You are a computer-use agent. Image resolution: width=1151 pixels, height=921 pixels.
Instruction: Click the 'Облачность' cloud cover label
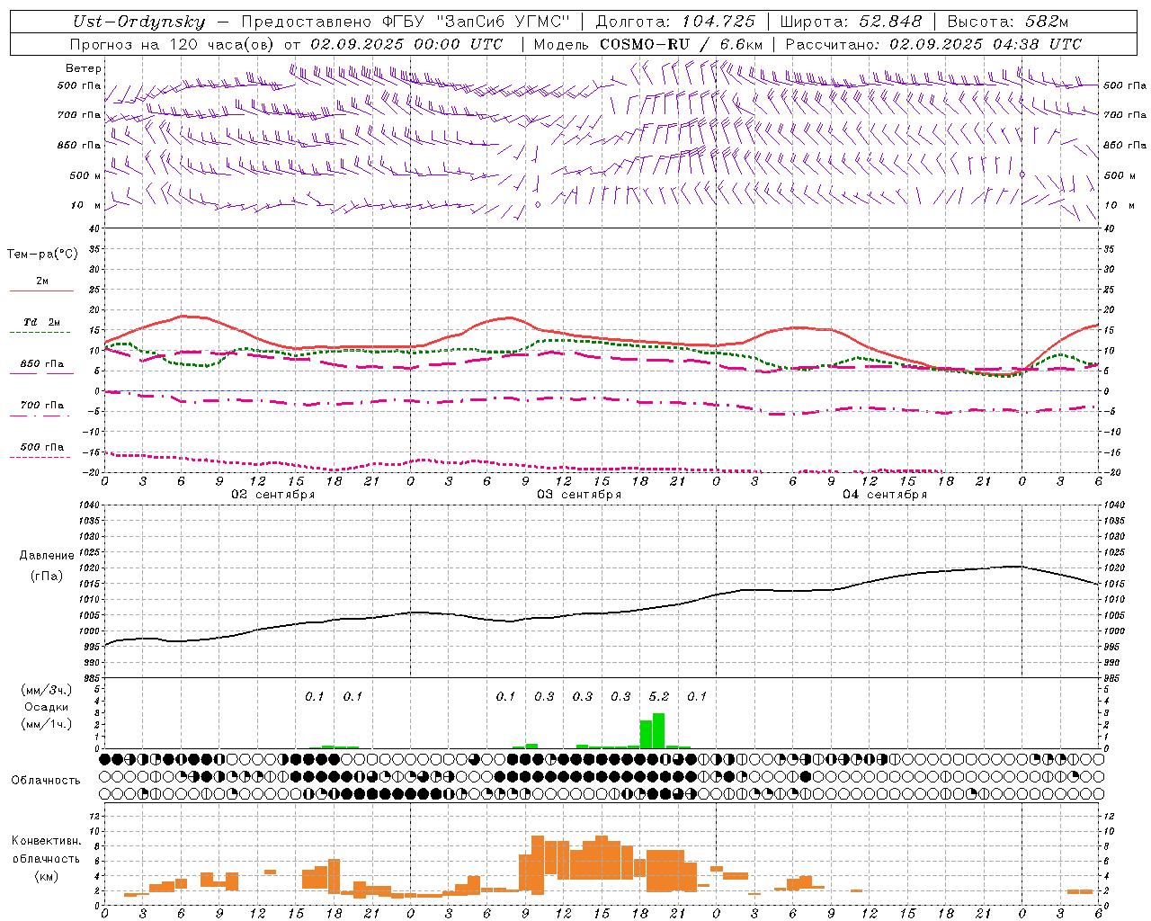(x=46, y=781)
